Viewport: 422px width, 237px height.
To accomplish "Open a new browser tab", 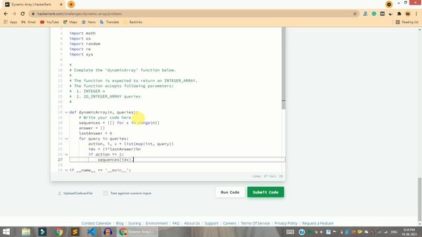I will [71, 5].
